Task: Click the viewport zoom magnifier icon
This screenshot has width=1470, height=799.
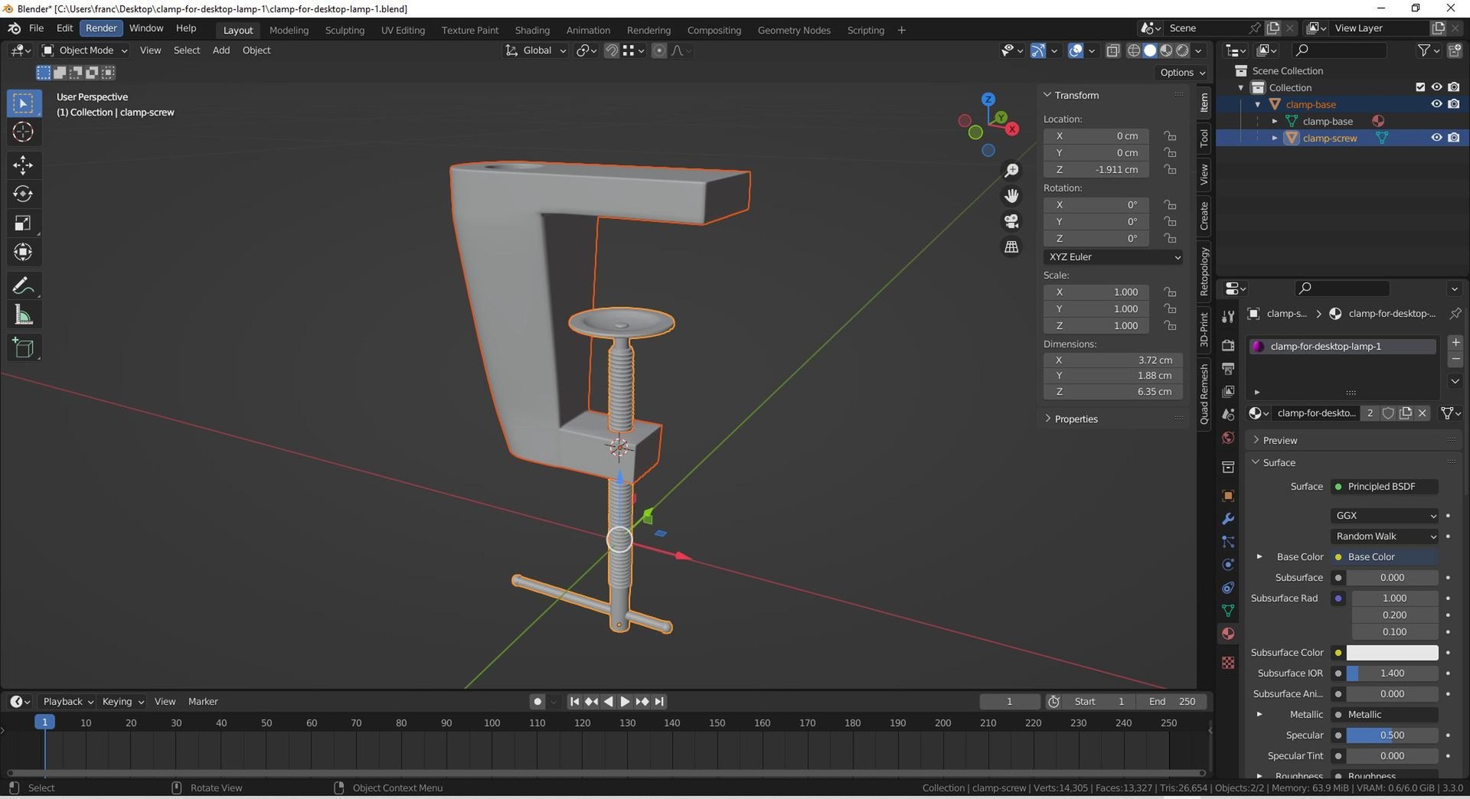Action: point(1011,170)
